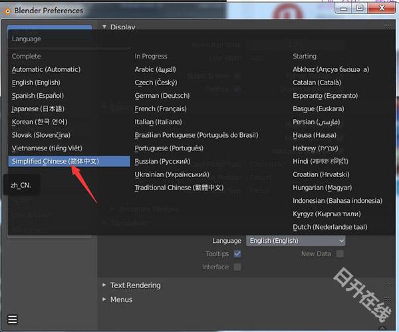Click the Blender logo in title bar
Screen dimensions: 399x332
(x=7, y=11)
